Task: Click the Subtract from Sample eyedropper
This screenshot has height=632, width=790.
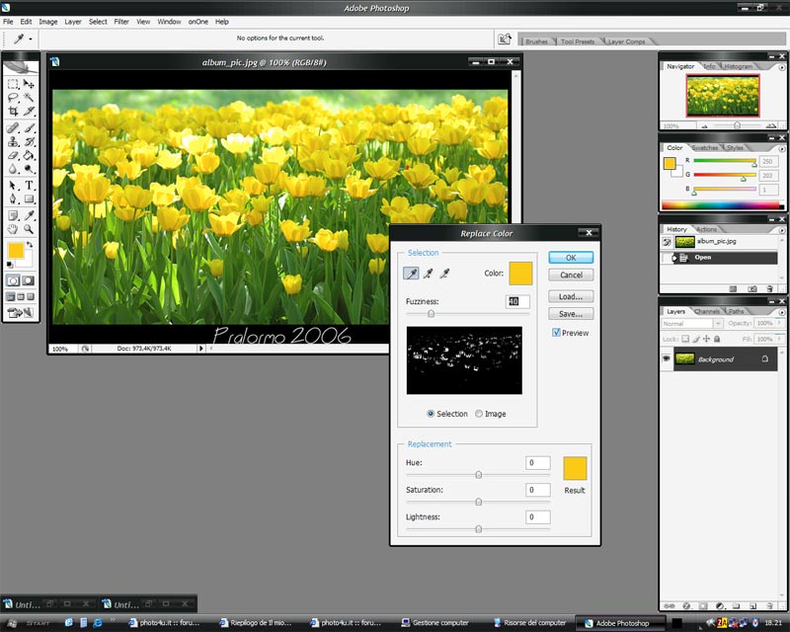Action: pyautogui.click(x=445, y=274)
